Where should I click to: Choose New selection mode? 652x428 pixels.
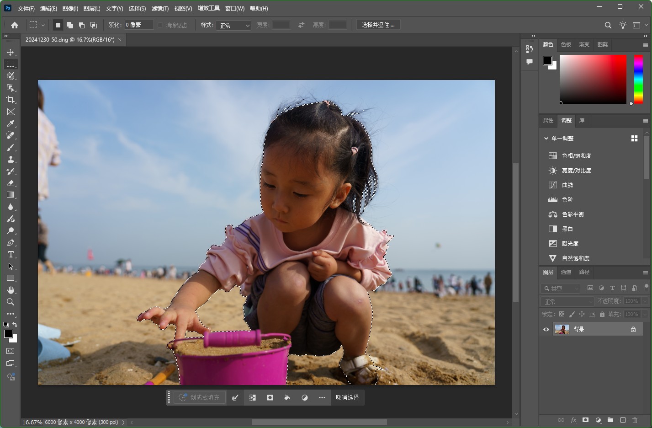(x=58, y=25)
